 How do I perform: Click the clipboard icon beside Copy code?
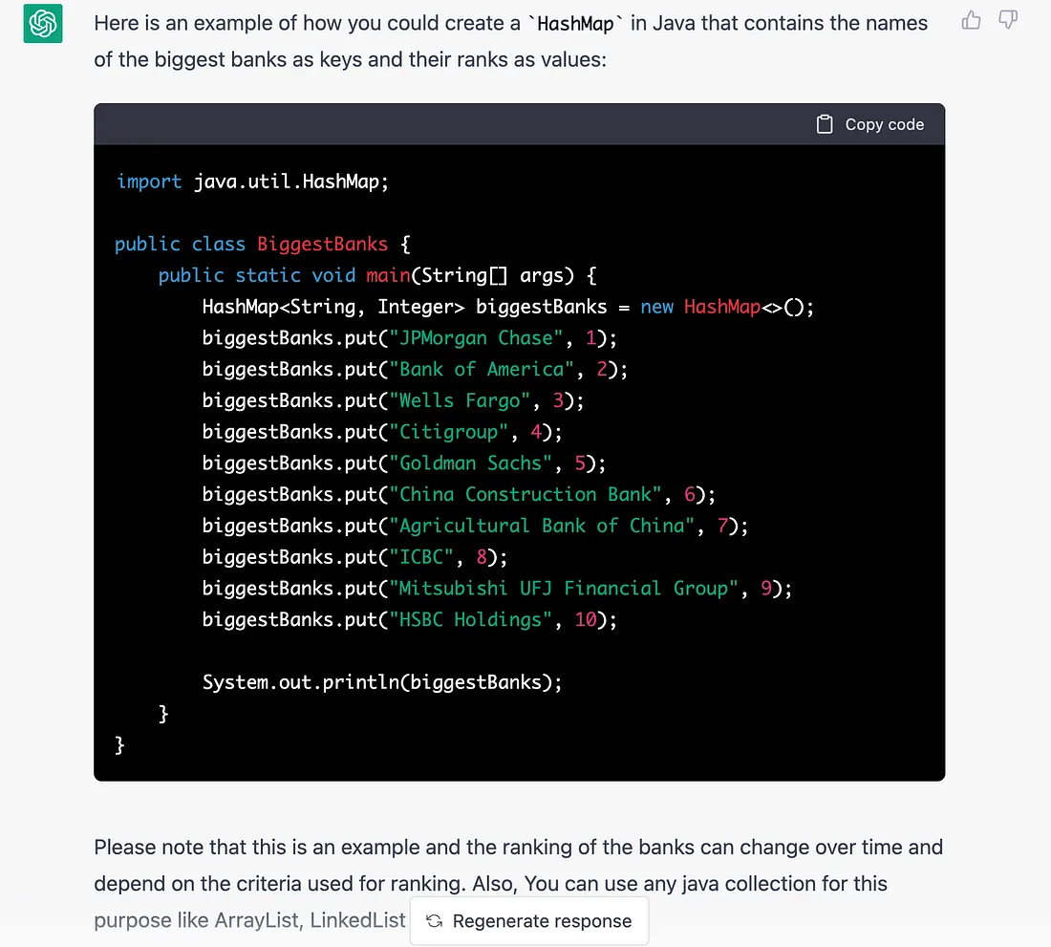pyautogui.click(x=825, y=124)
